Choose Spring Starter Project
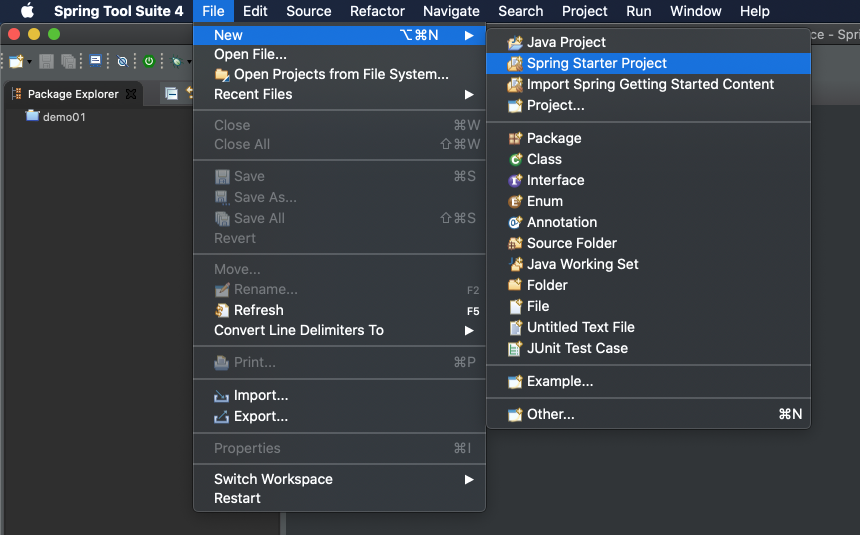 tap(648, 63)
